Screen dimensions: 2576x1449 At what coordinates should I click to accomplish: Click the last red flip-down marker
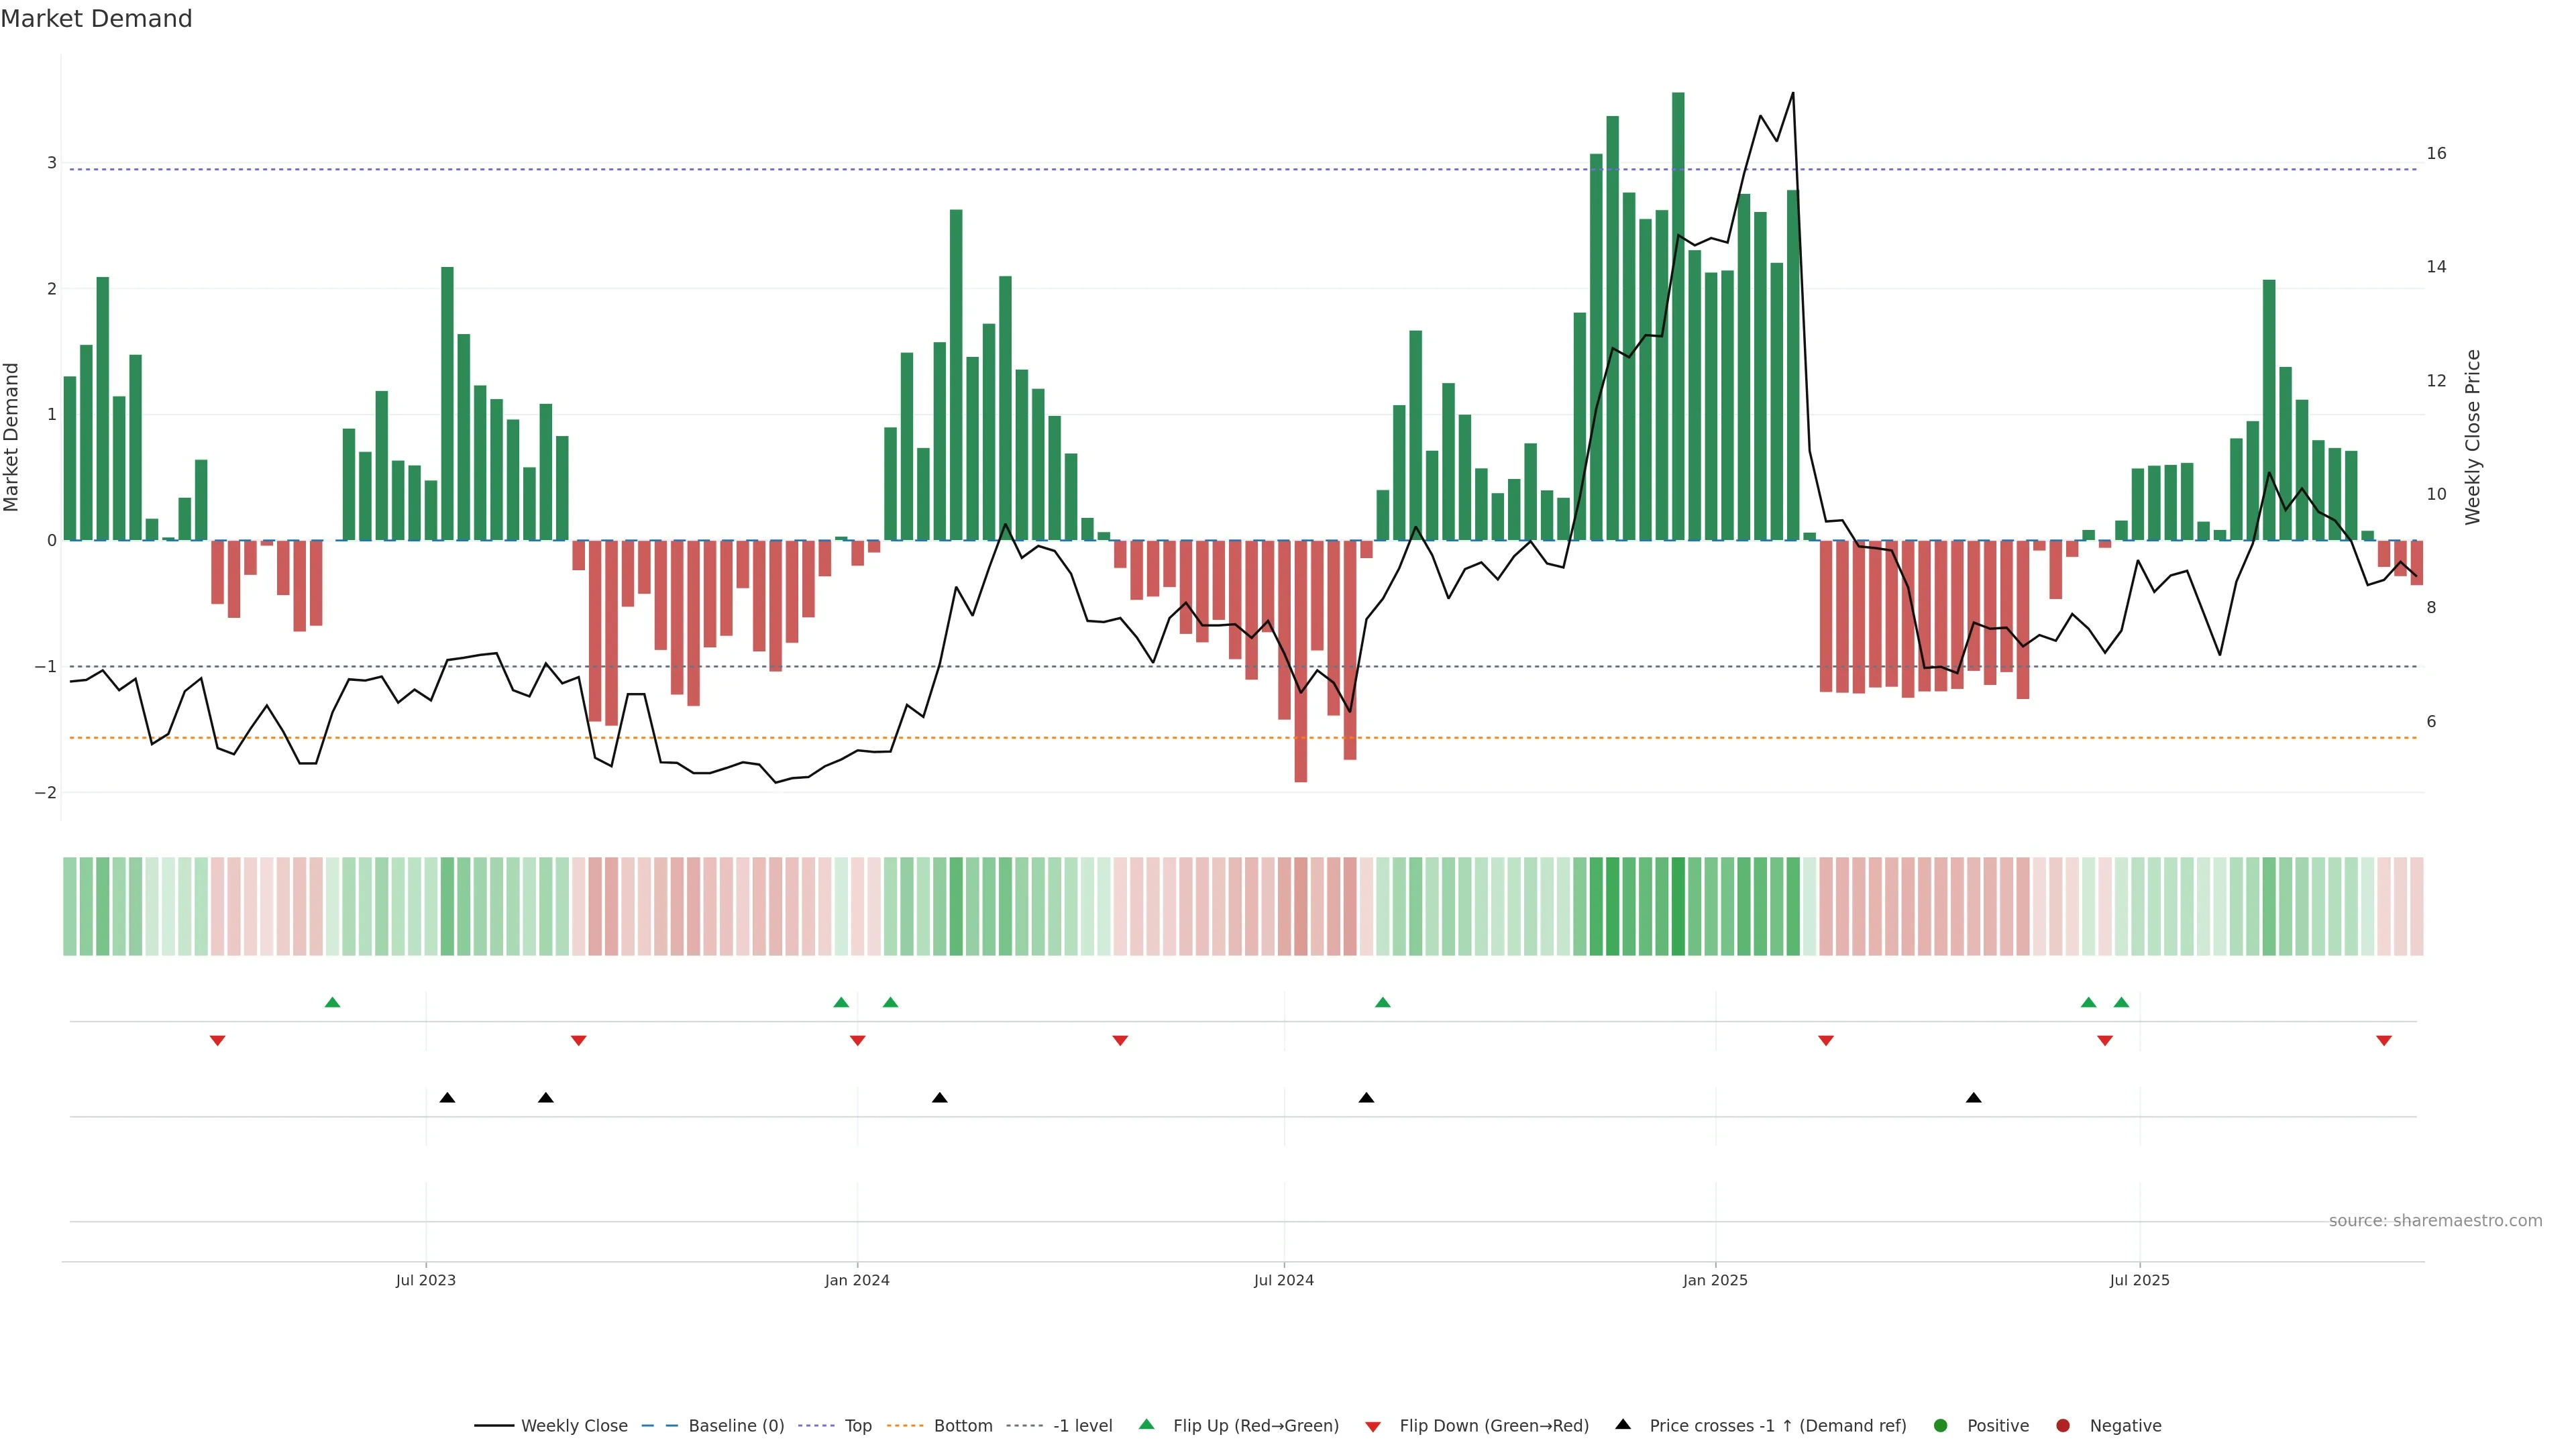[x=2384, y=1041]
